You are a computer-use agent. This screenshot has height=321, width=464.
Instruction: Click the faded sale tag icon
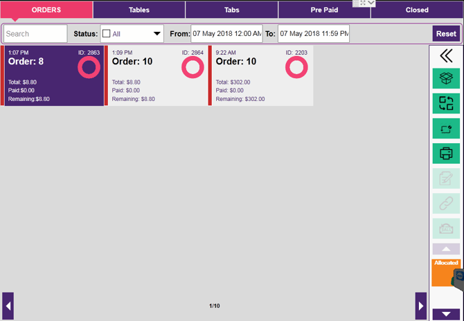[x=446, y=228]
